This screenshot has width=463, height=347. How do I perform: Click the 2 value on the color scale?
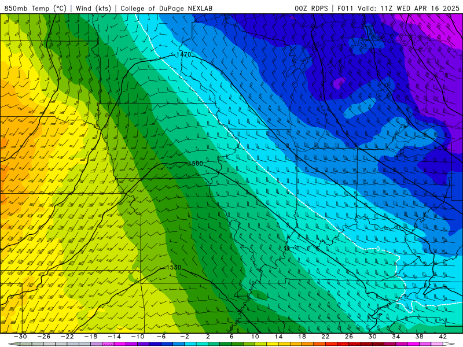pyautogui.click(x=208, y=337)
